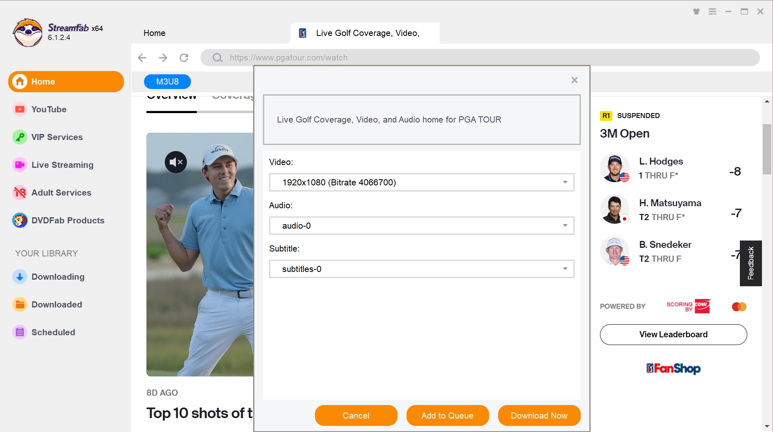
Task: Click Download Now button
Action: click(539, 416)
